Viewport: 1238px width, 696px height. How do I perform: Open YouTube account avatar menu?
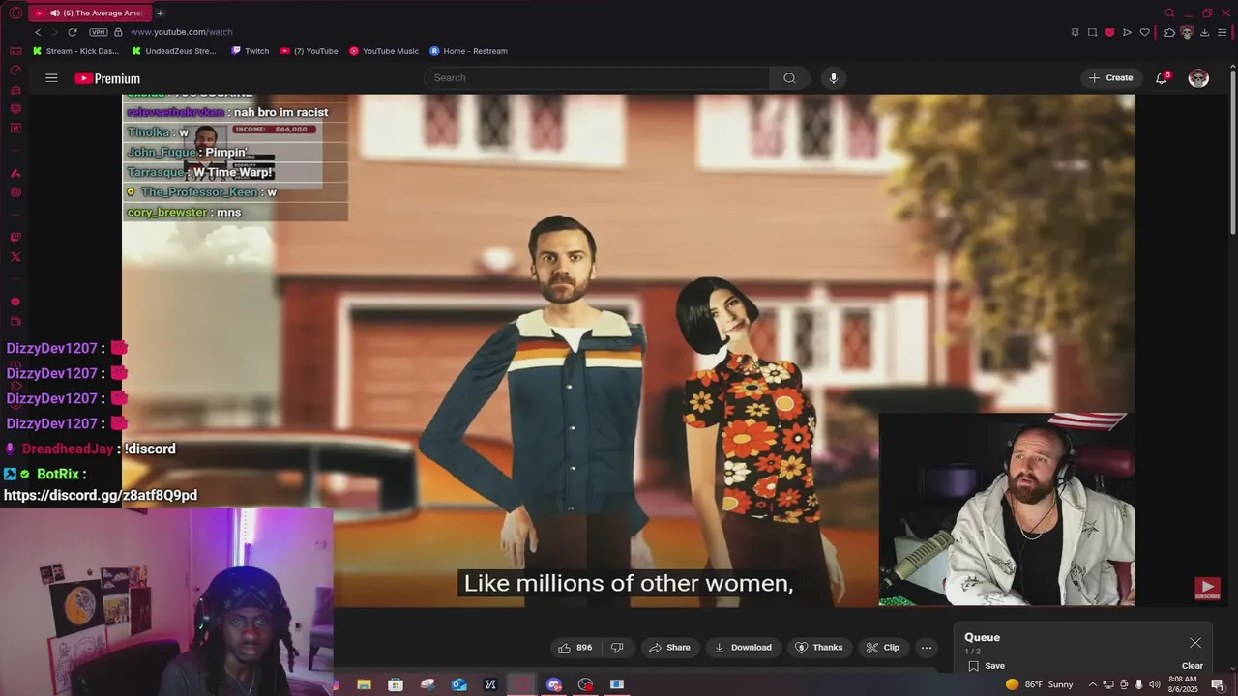click(x=1198, y=78)
